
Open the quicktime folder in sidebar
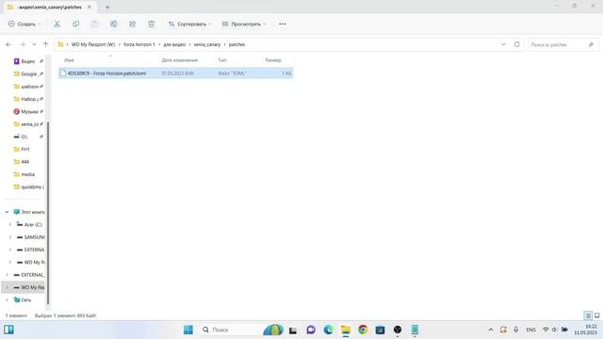point(29,186)
